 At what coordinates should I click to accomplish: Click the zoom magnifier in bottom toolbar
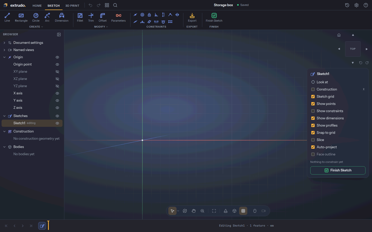tap(203, 211)
